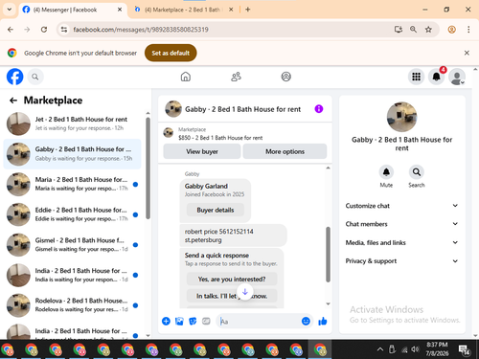
Task: Expand Privacy & support section
Action: click(401, 261)
